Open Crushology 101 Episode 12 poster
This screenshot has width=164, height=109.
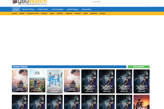[20, 81]
